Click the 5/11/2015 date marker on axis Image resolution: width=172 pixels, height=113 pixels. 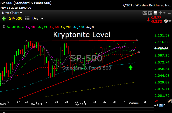[x=134, y=103]
